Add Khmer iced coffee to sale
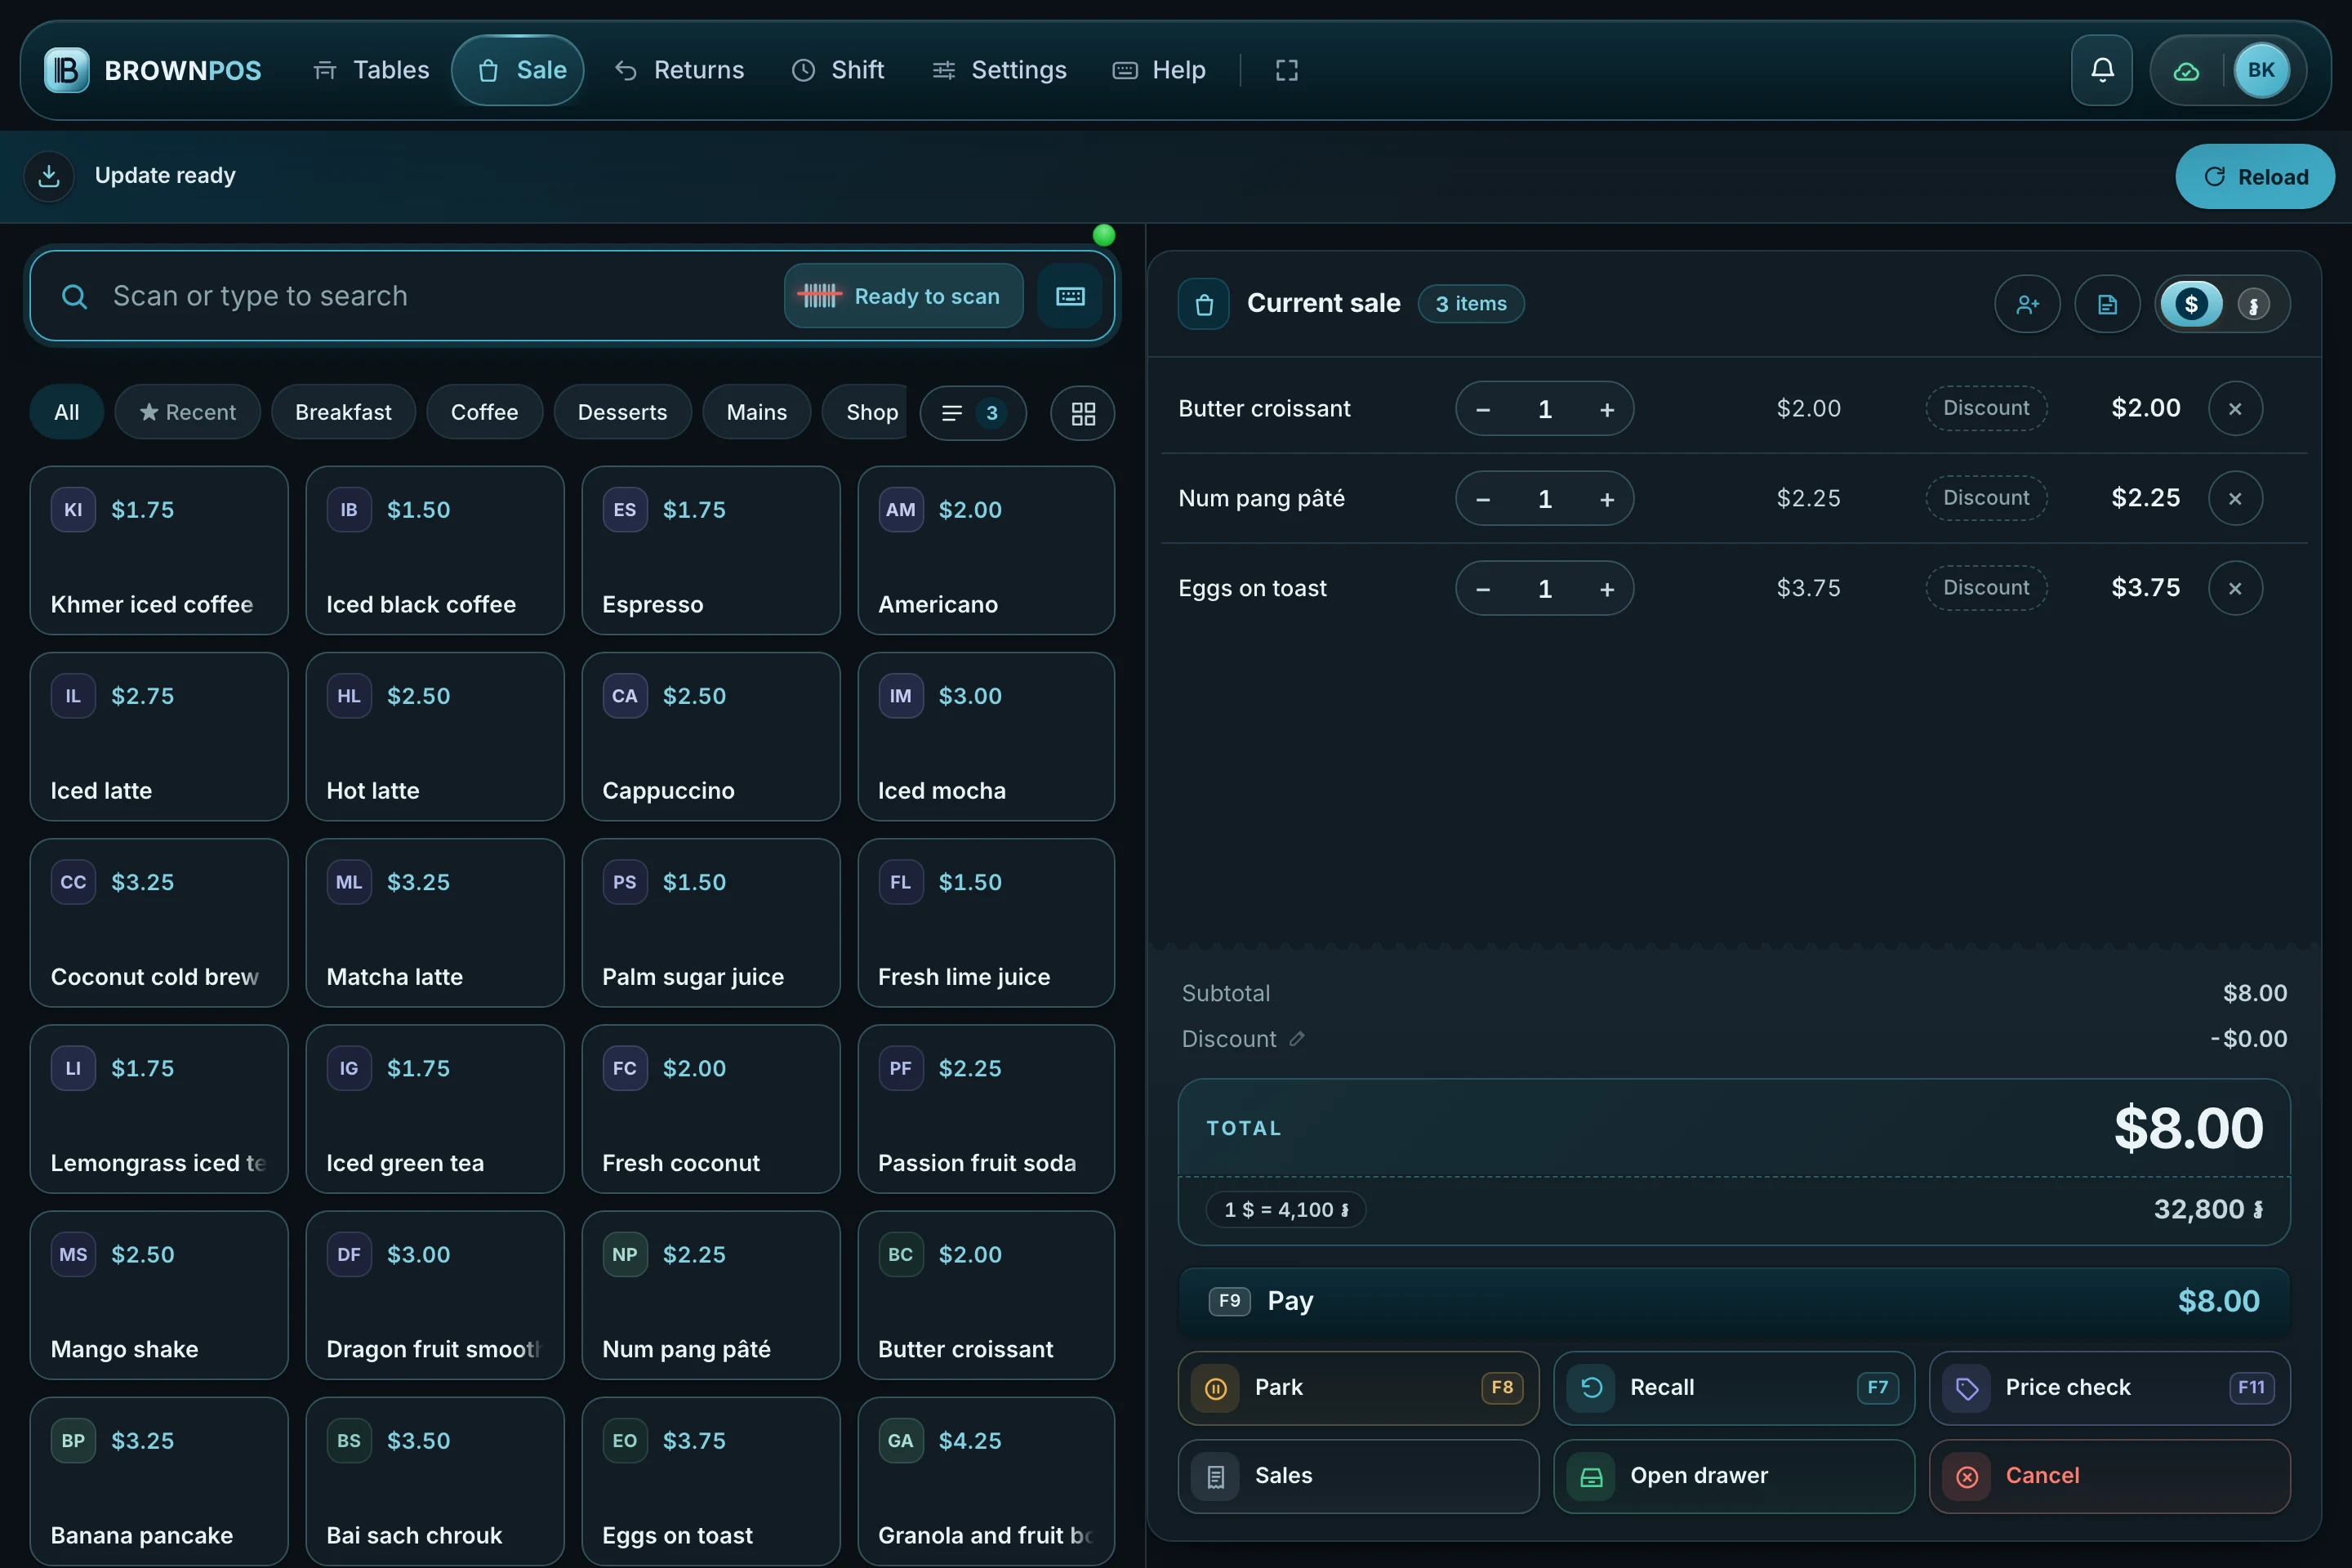 coord(159,551)
